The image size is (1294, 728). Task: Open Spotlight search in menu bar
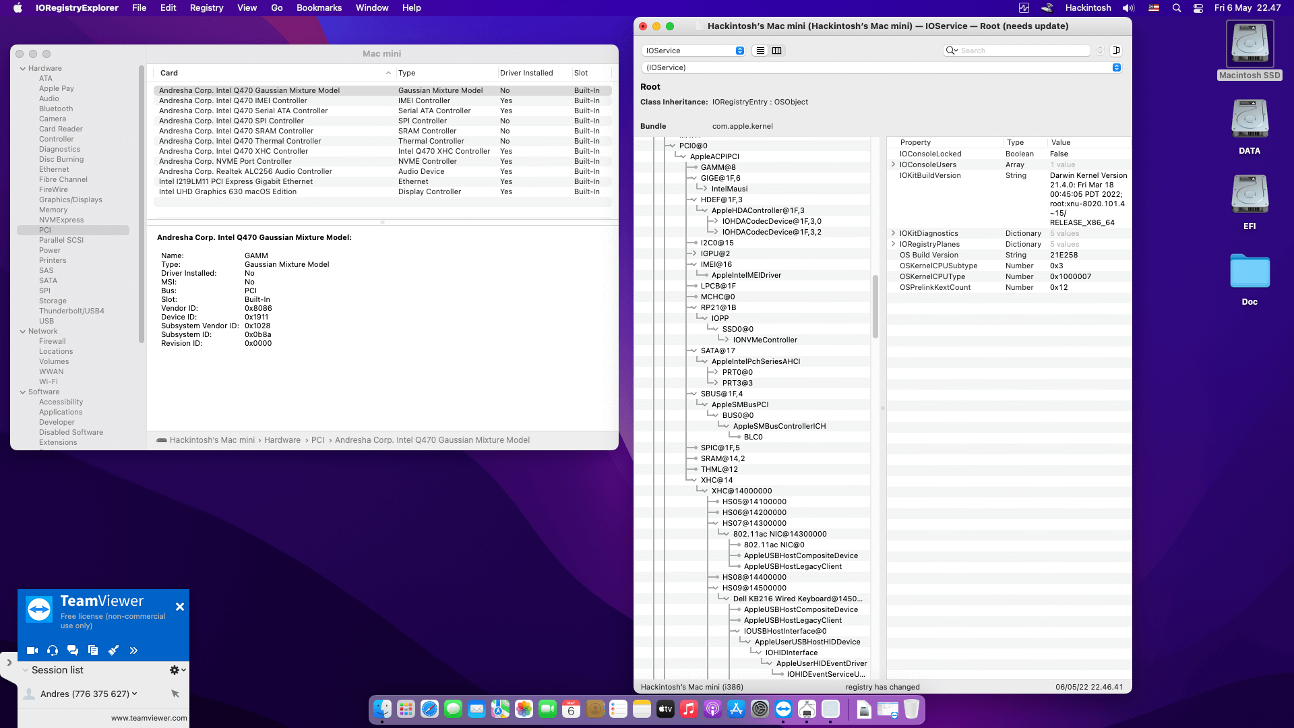click(1177, 8)
